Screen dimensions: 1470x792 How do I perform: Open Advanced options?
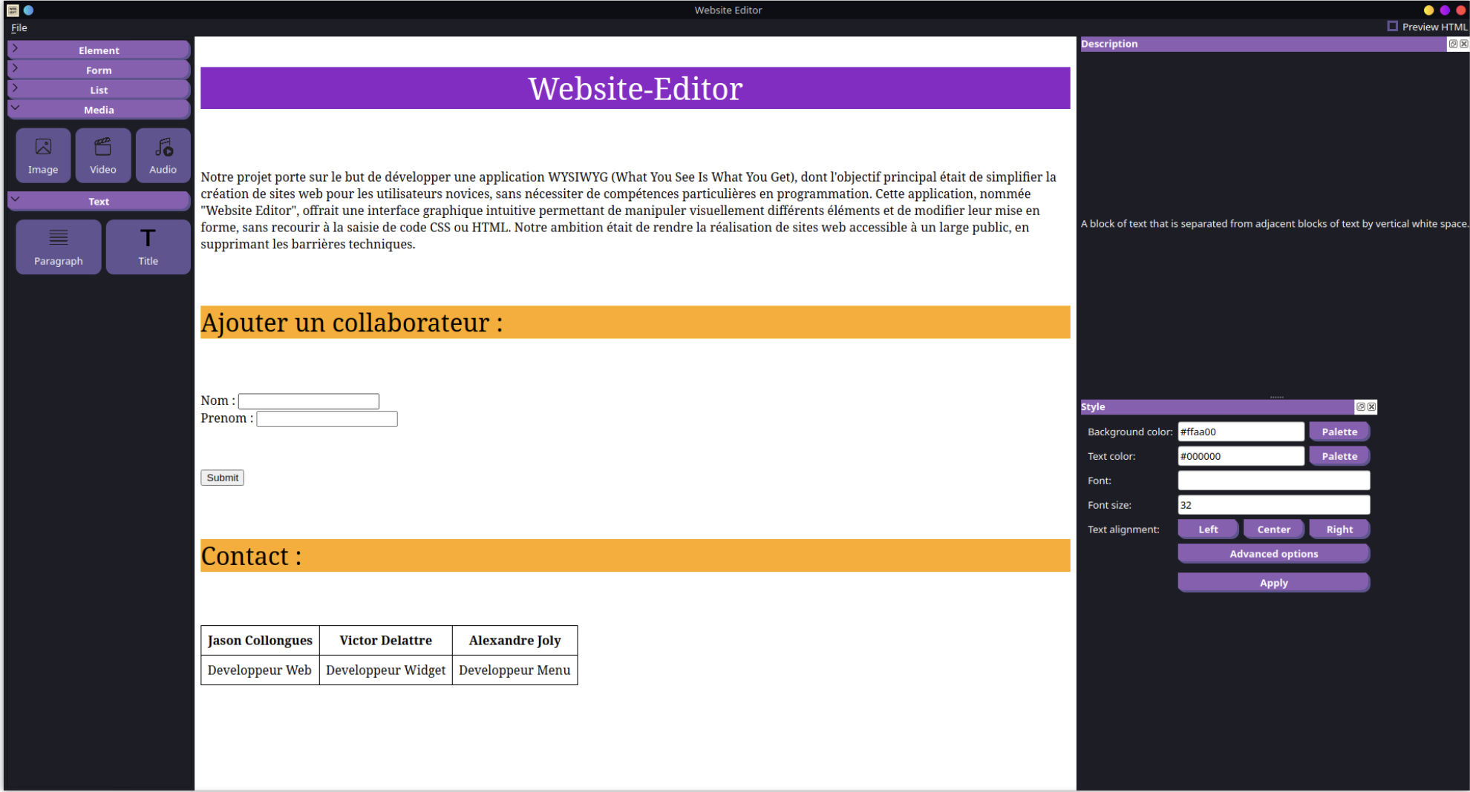click(x=1273, y=554)
